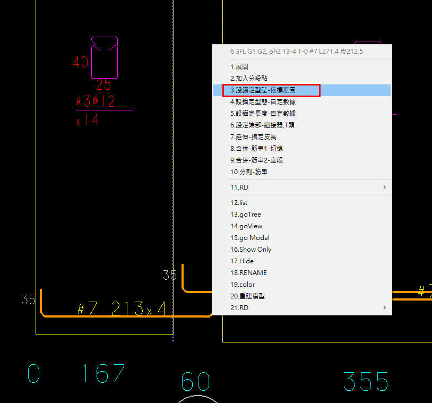432x403 pixels.
Task: Select 20.重建模型 option
Action: coord(301,296)
